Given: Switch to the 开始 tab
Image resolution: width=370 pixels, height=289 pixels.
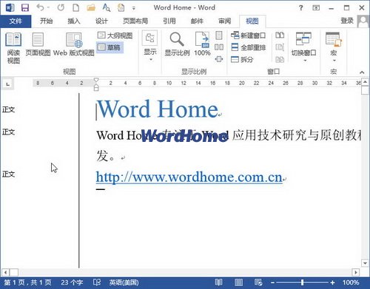Looking at the screenshot, I should (47, 21).
